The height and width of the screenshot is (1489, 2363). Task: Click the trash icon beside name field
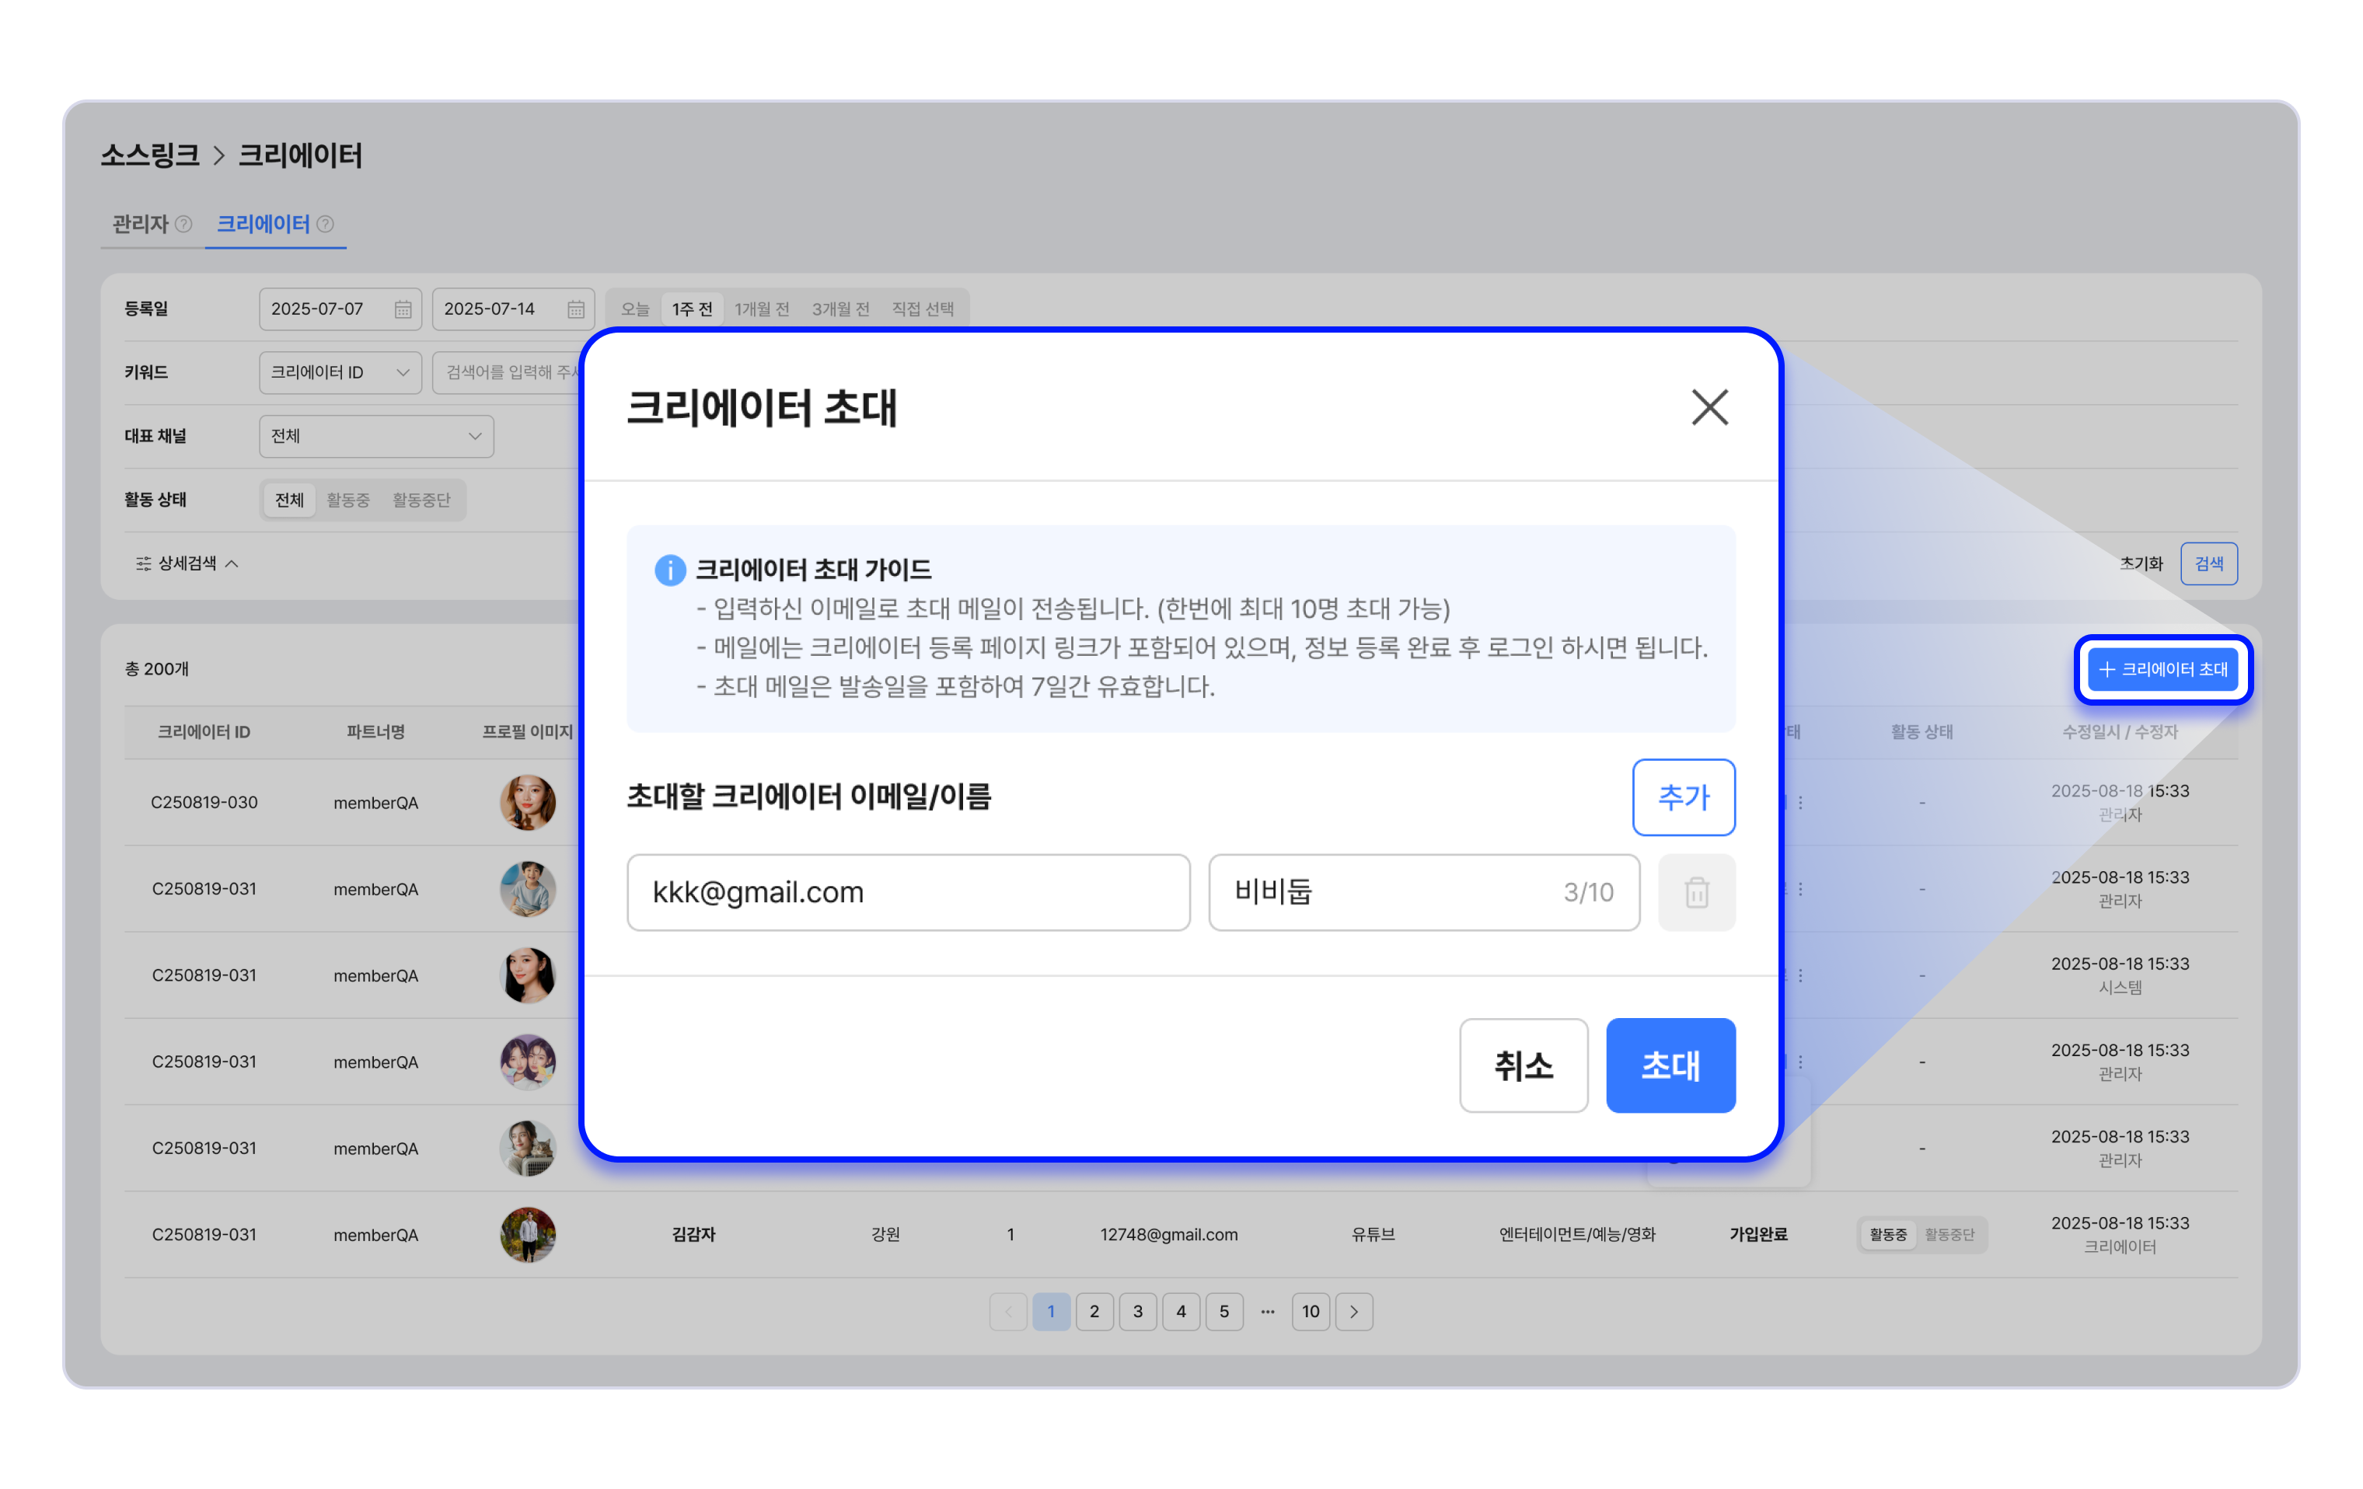point(1696,893)
